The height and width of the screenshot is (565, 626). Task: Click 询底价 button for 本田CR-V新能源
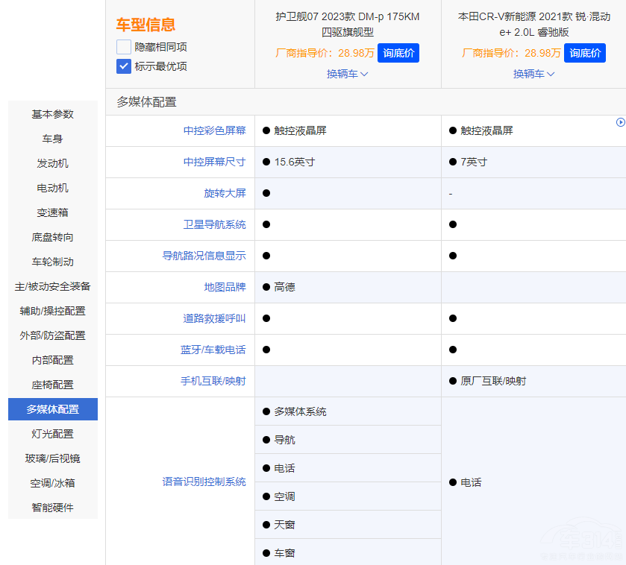(585, 53)
